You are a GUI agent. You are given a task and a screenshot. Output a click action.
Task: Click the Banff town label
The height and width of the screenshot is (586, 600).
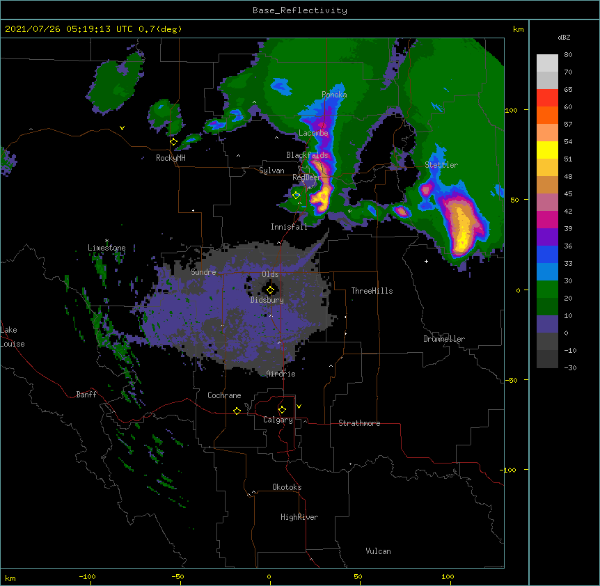coord(86,395)
